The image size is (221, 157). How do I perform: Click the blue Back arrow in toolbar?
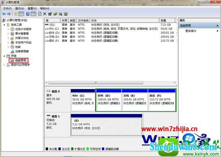pyautogui.click(x=4, y=14)
